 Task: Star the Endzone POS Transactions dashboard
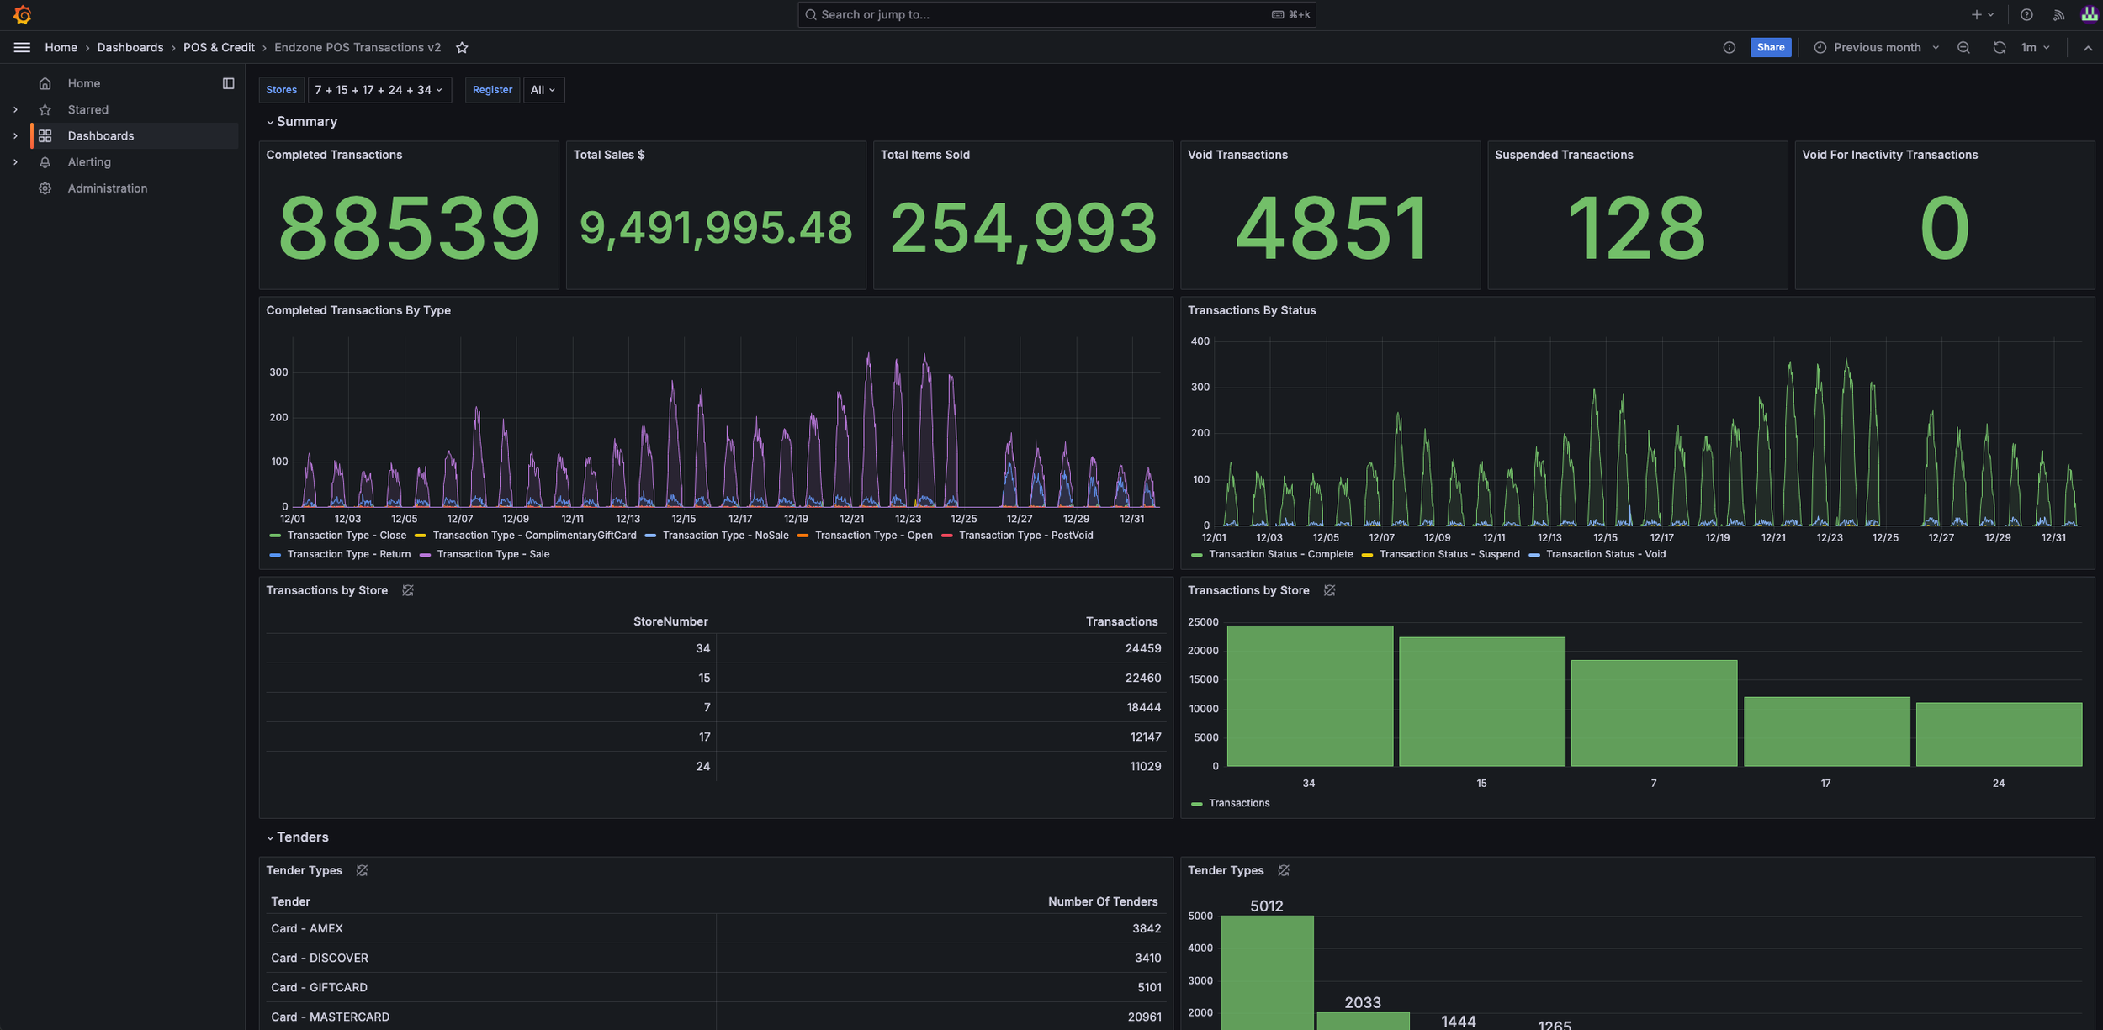pos(462,47)
